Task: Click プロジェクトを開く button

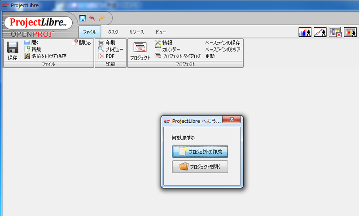Action: click(x=200, y=167)
